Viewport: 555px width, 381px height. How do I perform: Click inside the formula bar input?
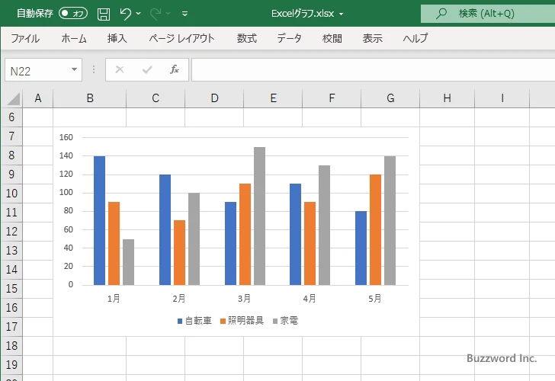pos(373,70)
